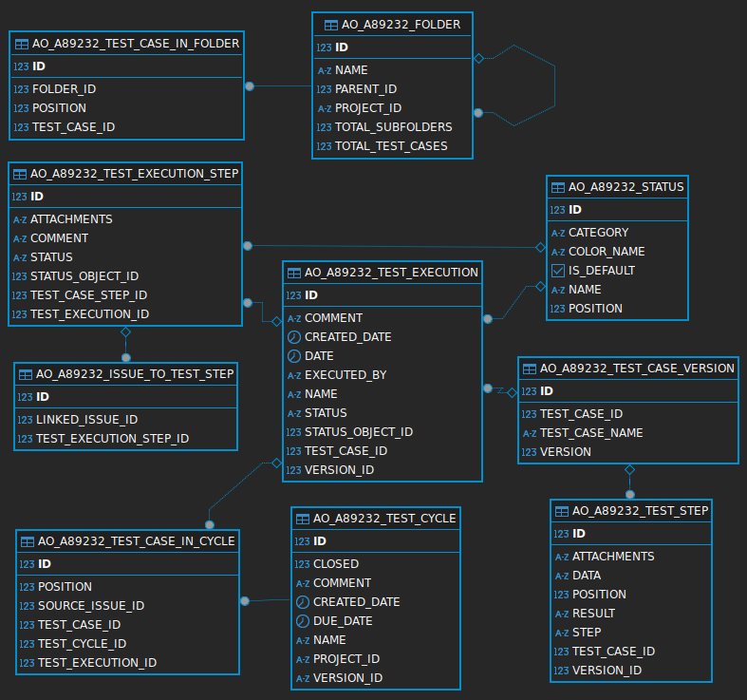
Task: Click the table icon of AO_A89232_TEST_CYCLE
Action: coord(303,520)
